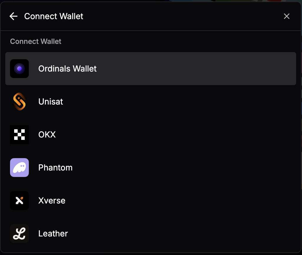This screenshot has width=302, height=255.
Task: Click the Ordinals Wallet purple orb icon
Action: pos(19,69)
